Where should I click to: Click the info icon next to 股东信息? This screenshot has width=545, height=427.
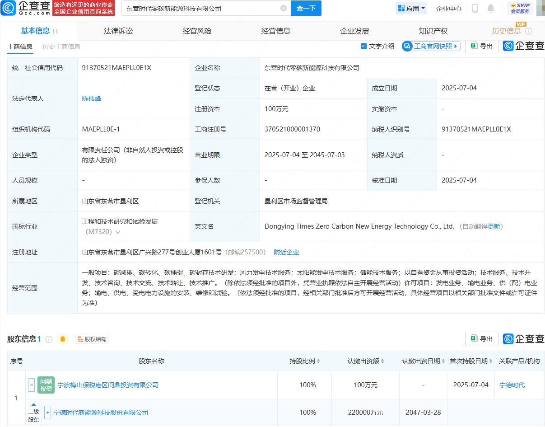49,339
